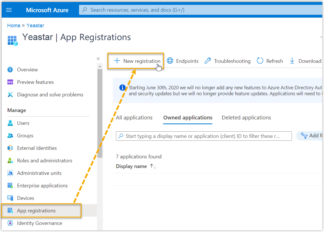
Task: Click the Enterprise applications grid icon
Action: pos(10,186)
